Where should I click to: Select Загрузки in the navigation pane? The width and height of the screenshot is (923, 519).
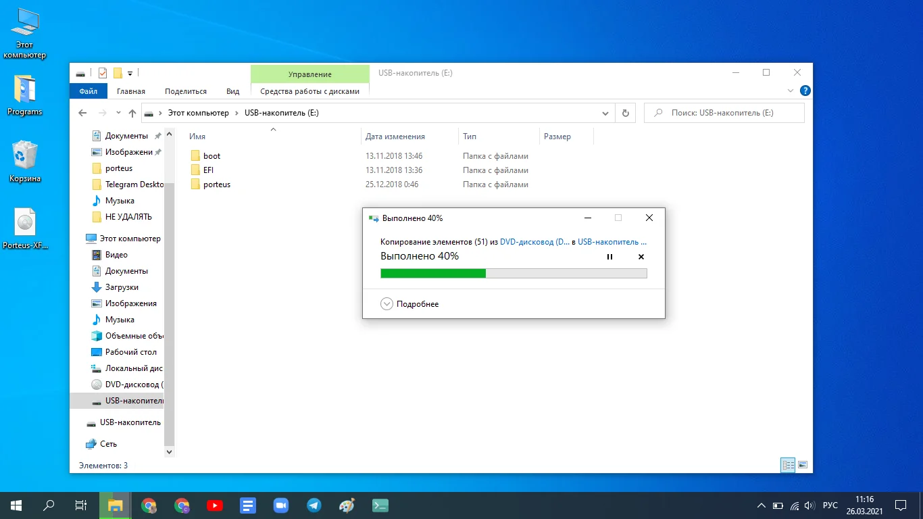(x=122, y=287)
